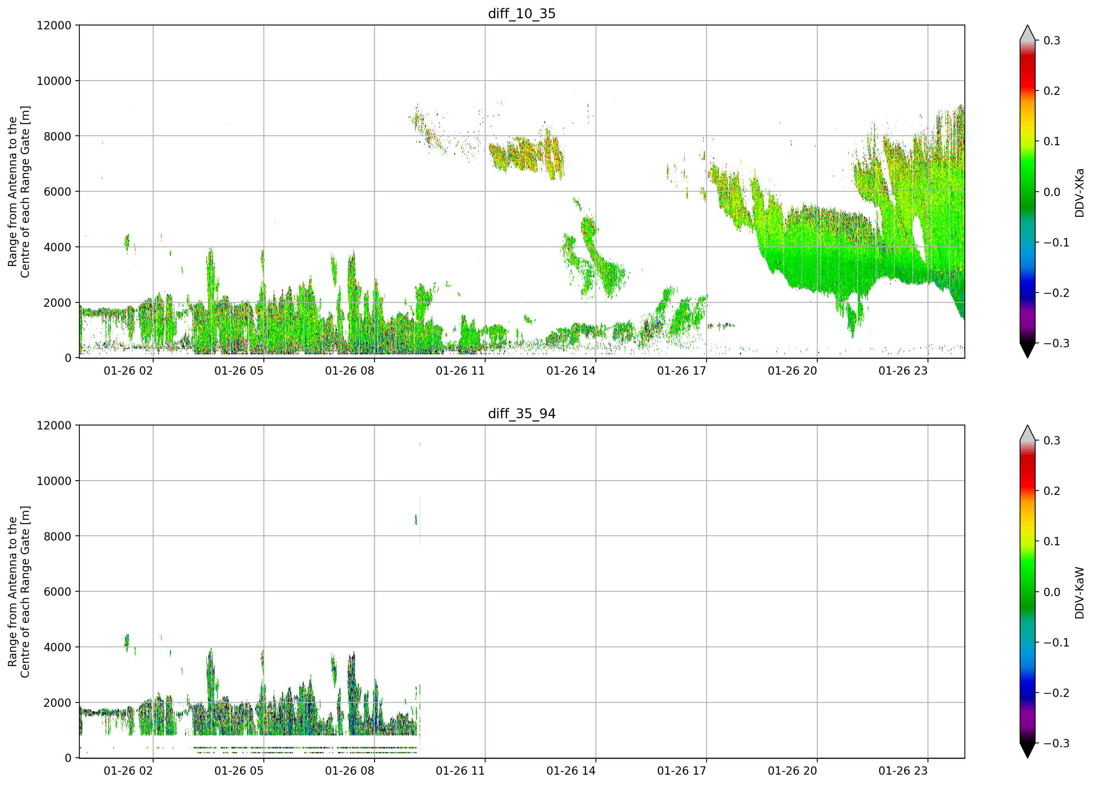Screen dimensions: 1093x785
Task: Click the 2000 y-tick of diff_10_35 plot
Action: (58, 302)
